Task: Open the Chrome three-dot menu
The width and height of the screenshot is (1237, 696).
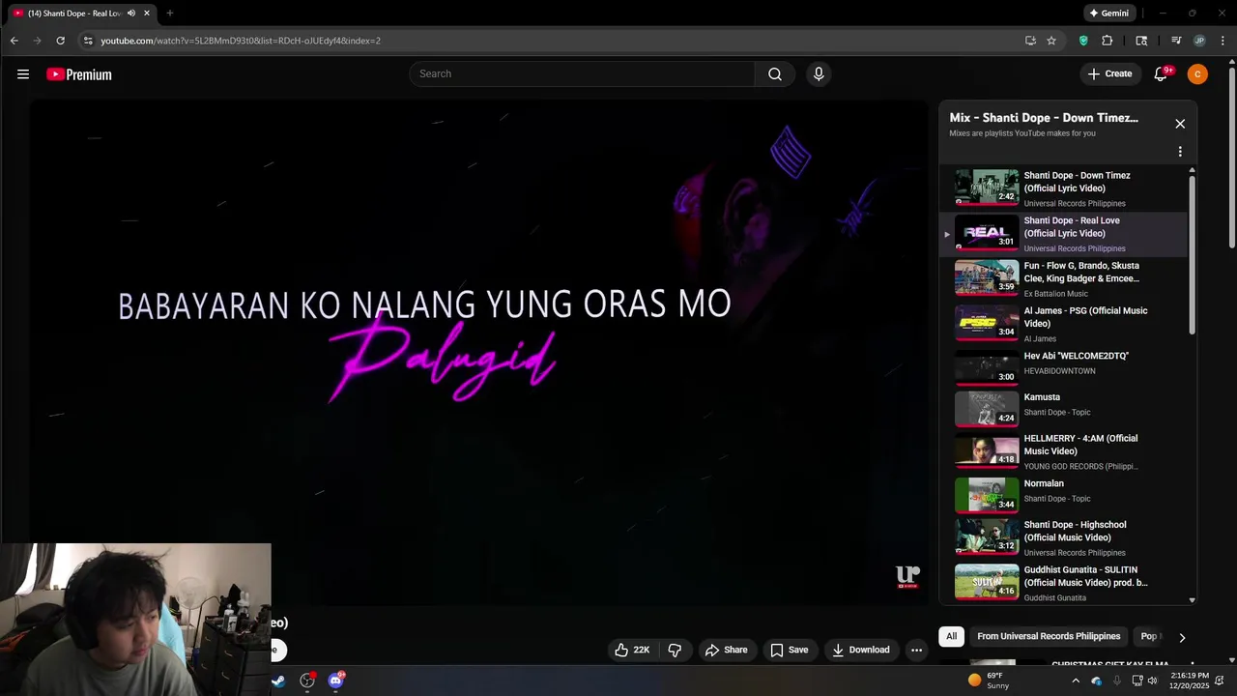Action: pos(1222,41)
